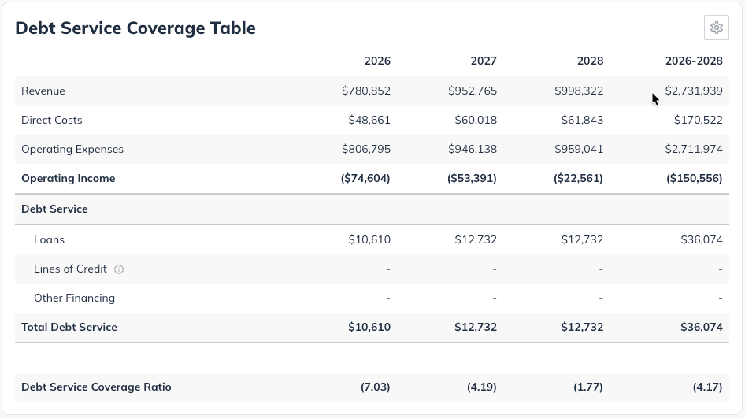
Task: Click the Loans row label
Action: pos(49,239)
